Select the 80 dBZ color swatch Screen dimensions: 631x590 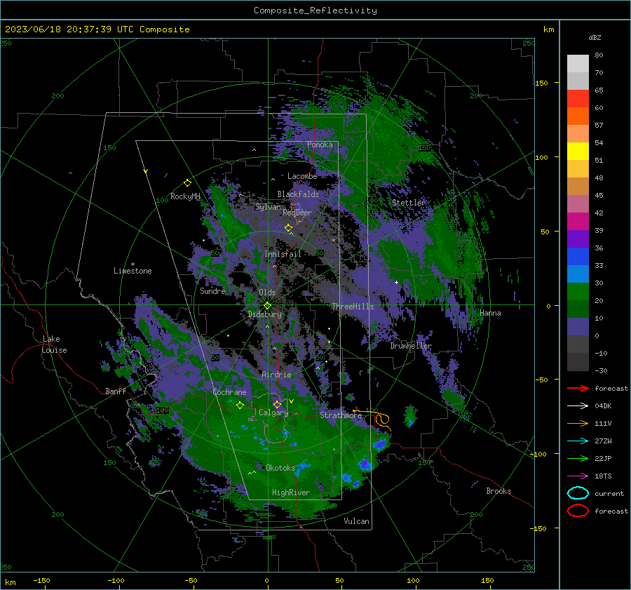coord(578,63)
